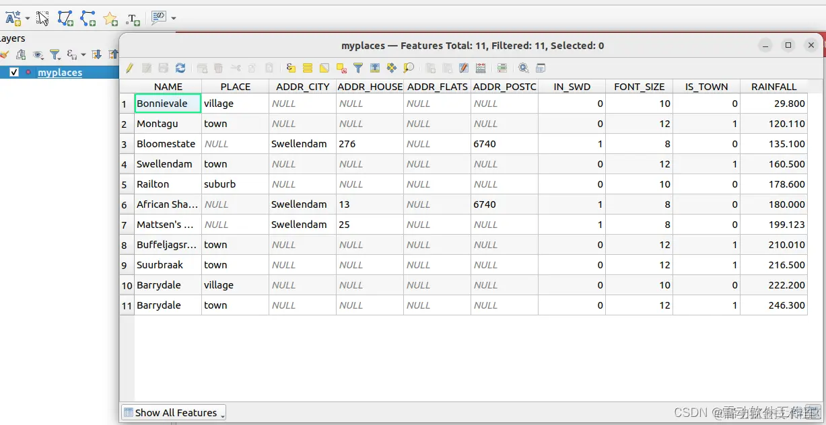Maximize the attribute table window
The width and height of the screenshot is (826, 425).
788,46
